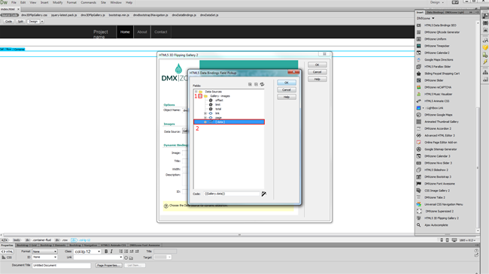Open the DMXzone category dropdown
The width and height of the screenshot is (489, 274).
pyautogui.click(x=426, y=18)
